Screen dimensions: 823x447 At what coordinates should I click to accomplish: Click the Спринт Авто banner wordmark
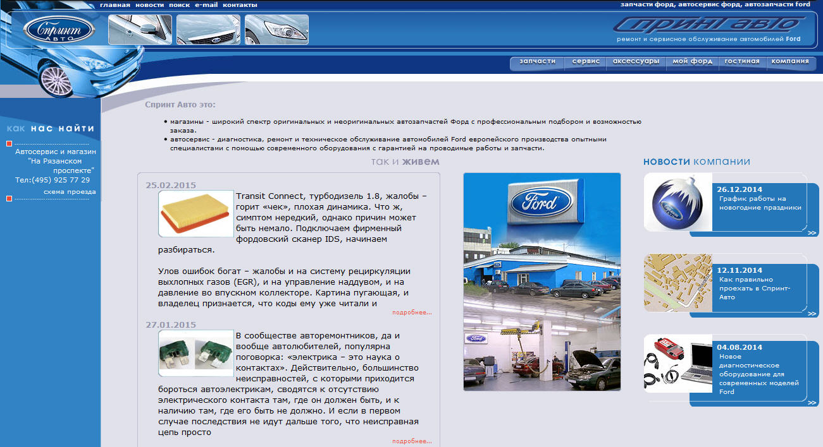pos(709,24)
